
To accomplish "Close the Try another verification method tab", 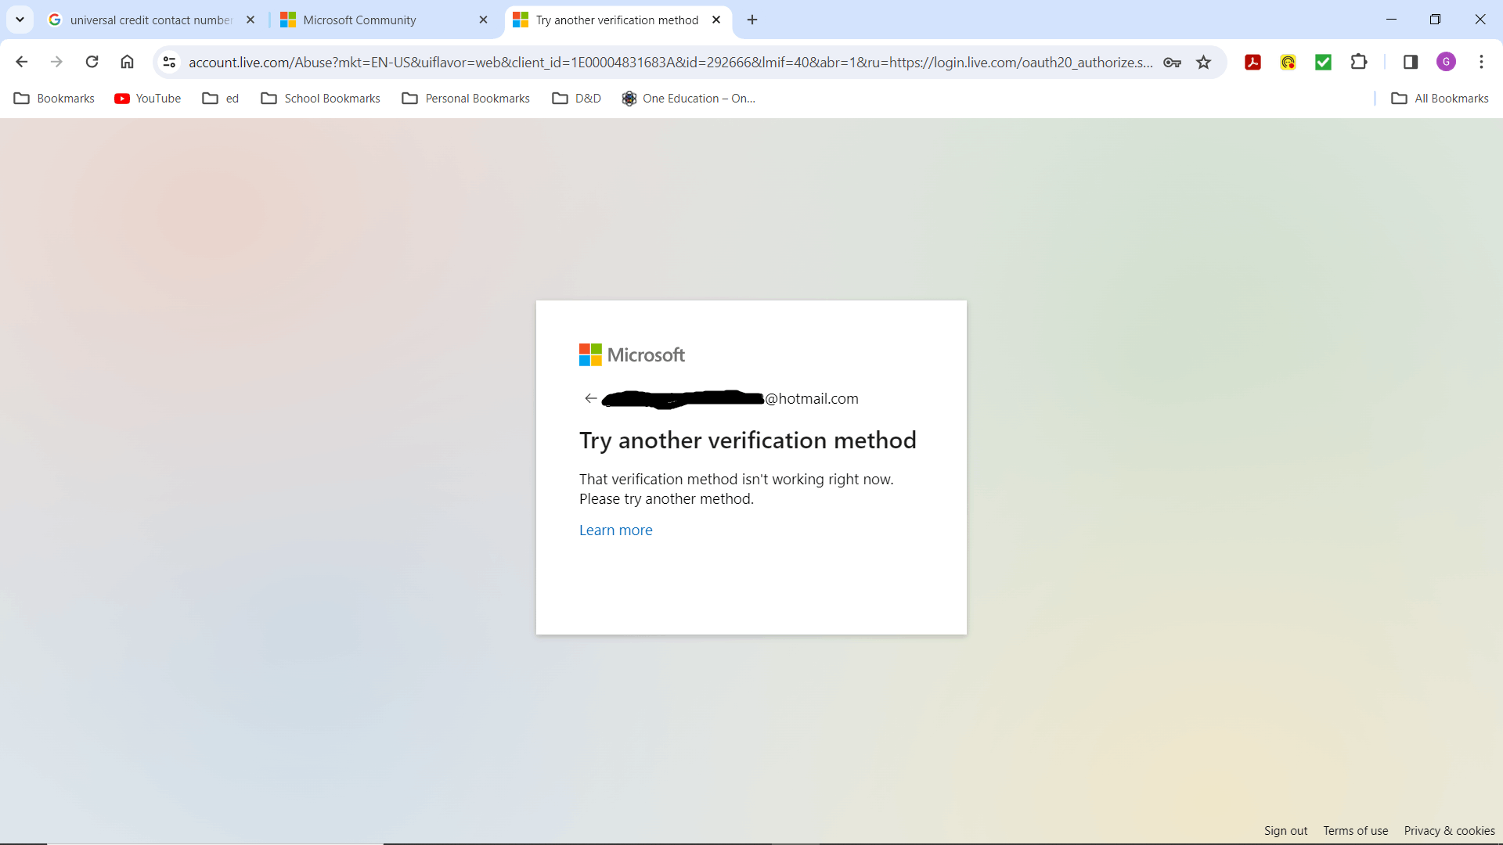I will pos(716,20).
